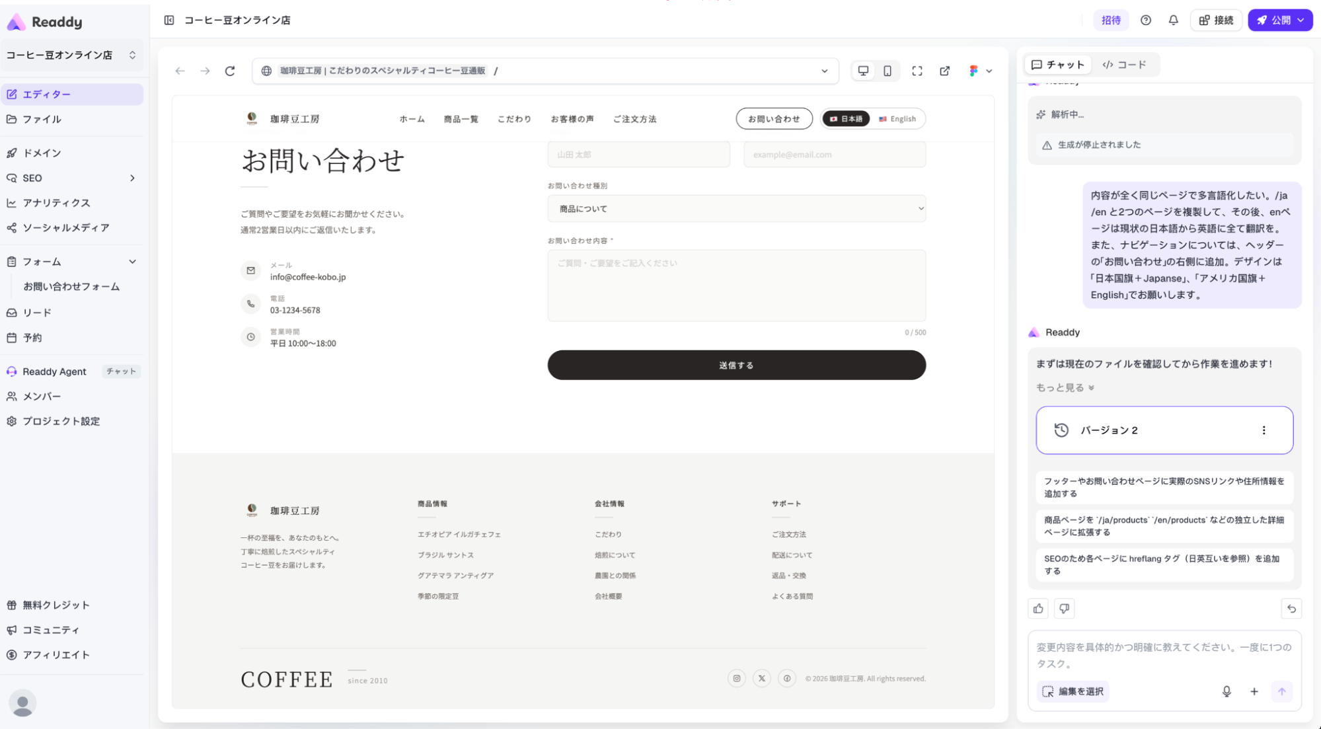Click the email address input field

click(x=834, y=155)
